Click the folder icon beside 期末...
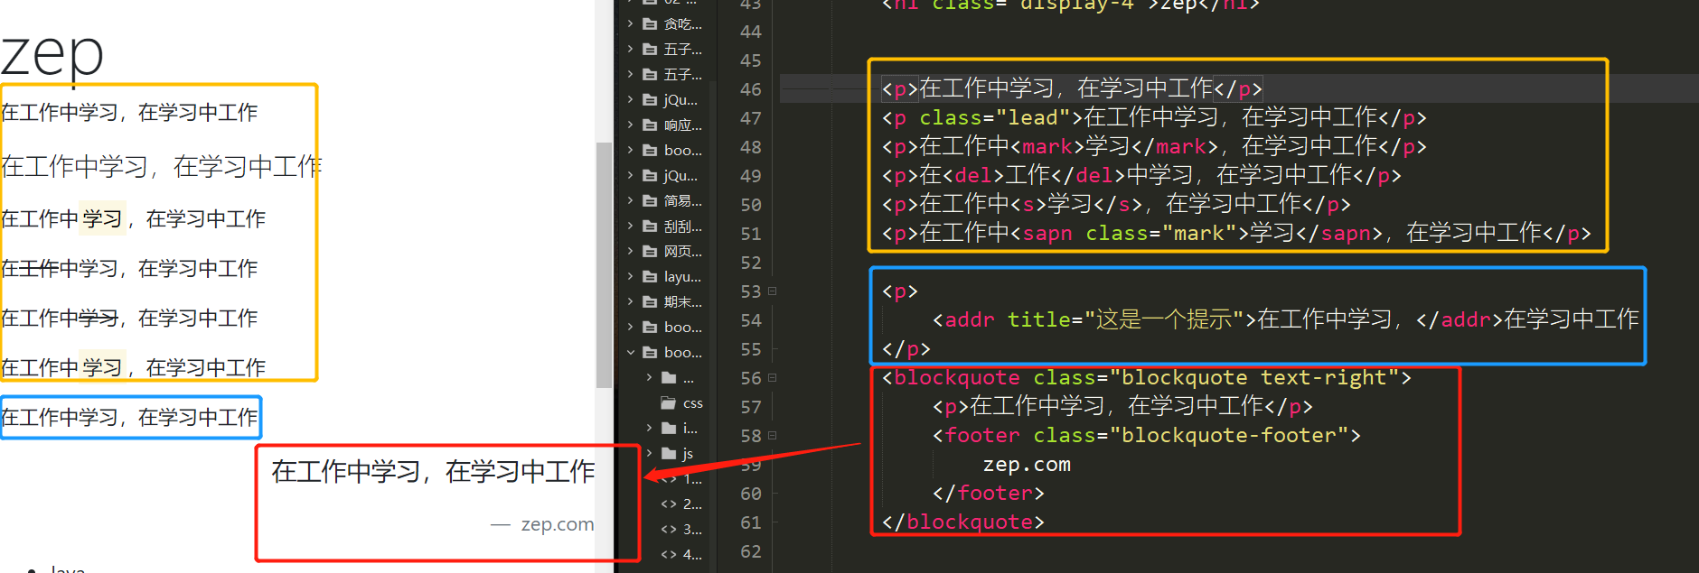1699x573 pixels. tap(650, 302)
